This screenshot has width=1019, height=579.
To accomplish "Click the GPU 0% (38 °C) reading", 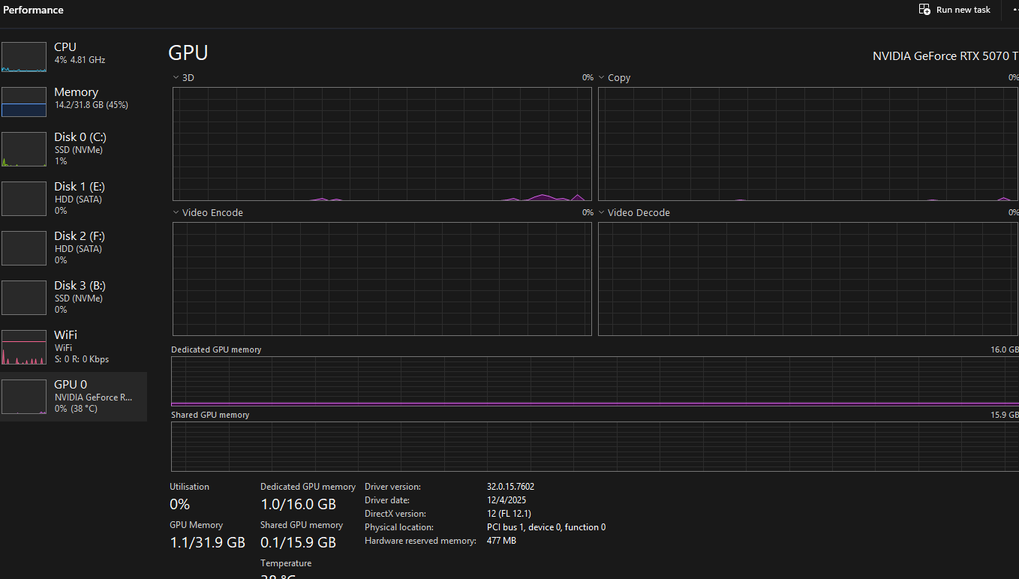I will coord(76,409).
